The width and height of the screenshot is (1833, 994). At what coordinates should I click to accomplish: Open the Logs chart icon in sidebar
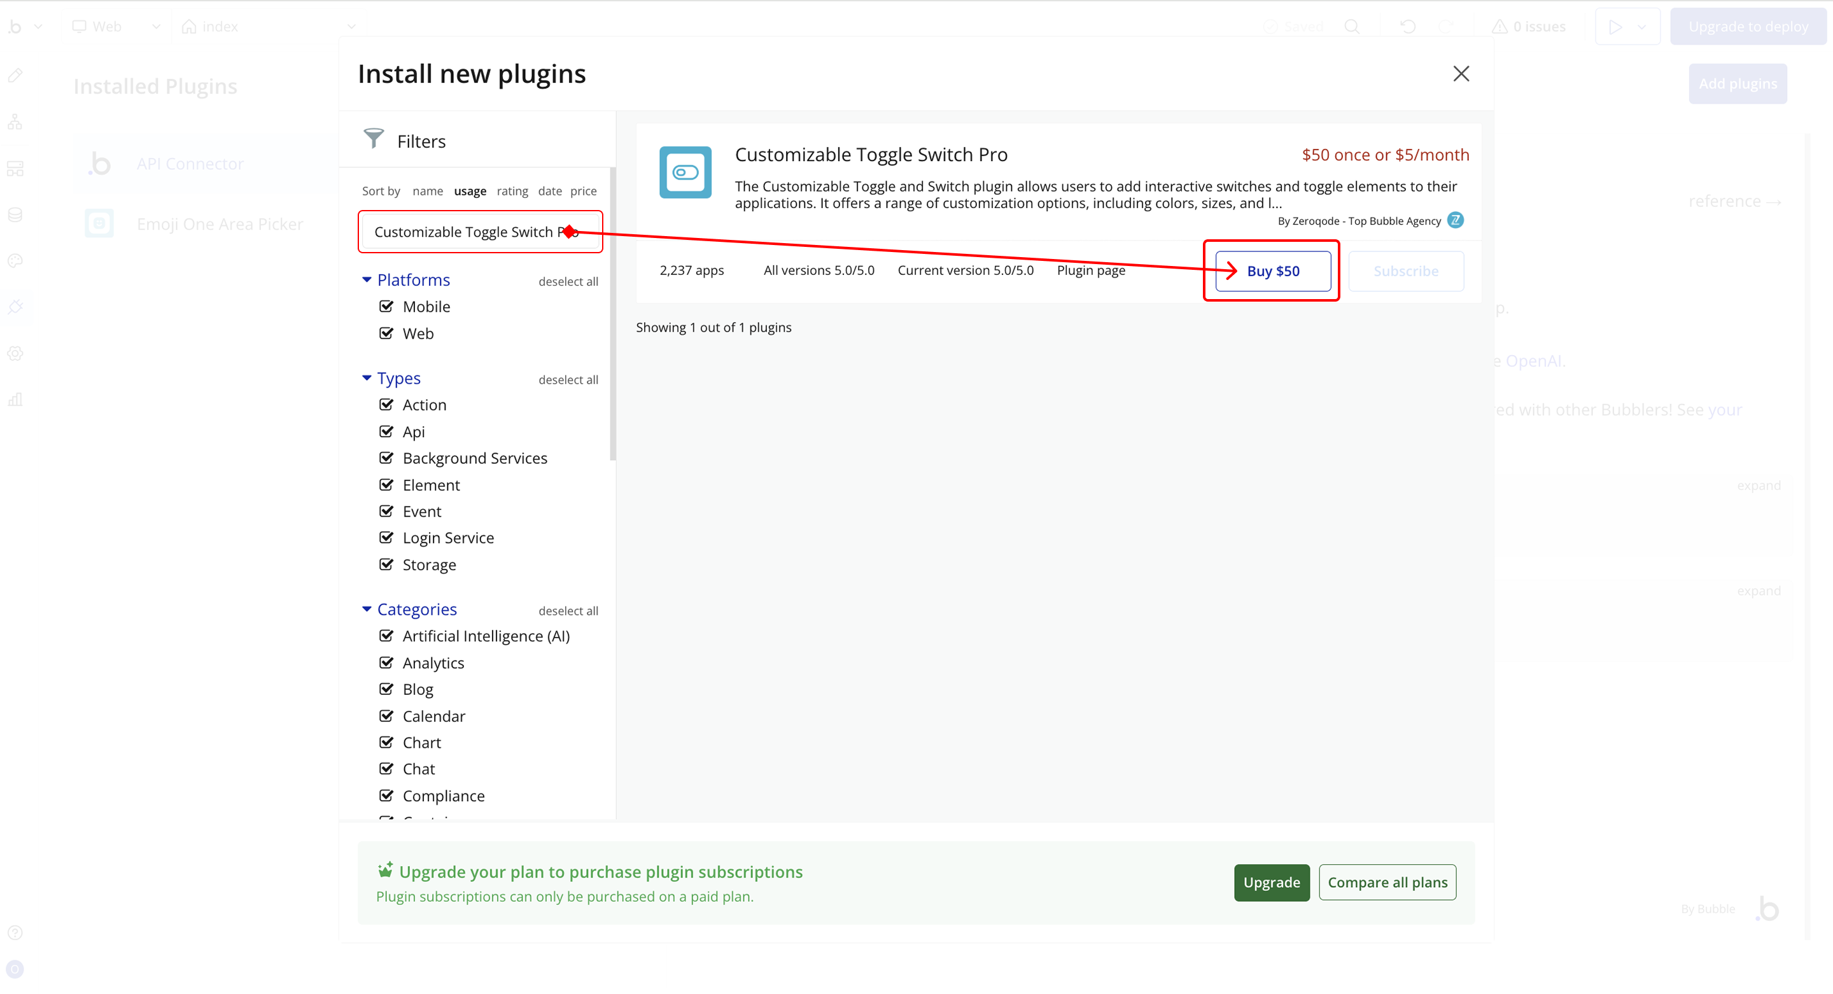15,400
